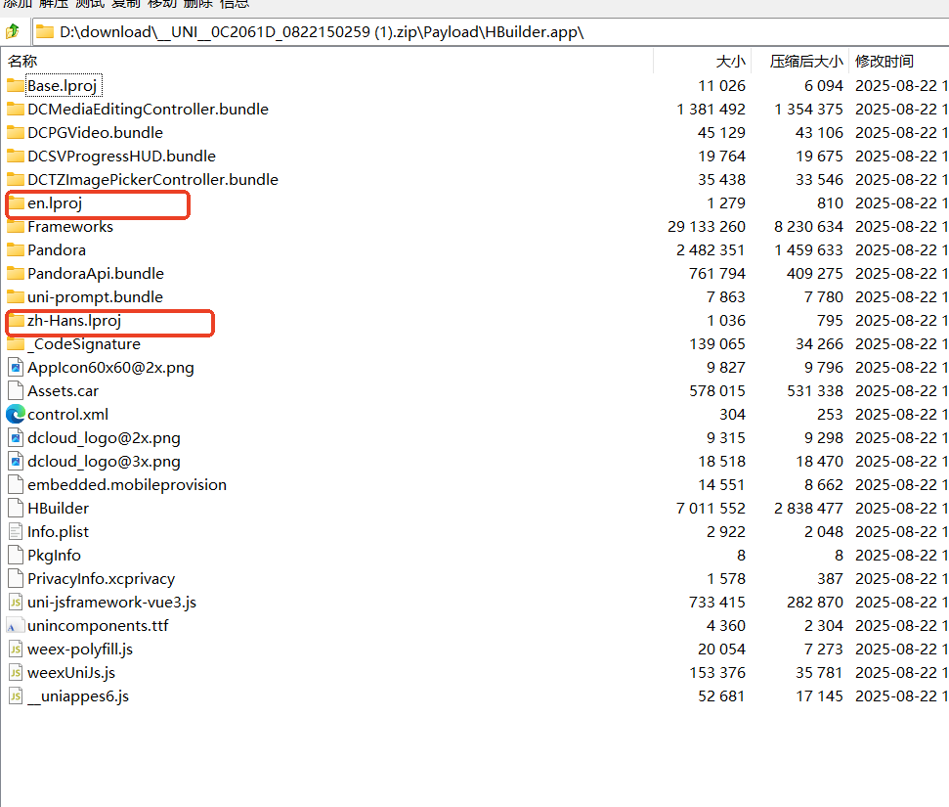Click the size value 153 376
The width and height of the screenshot is (949, 807).
717,673
